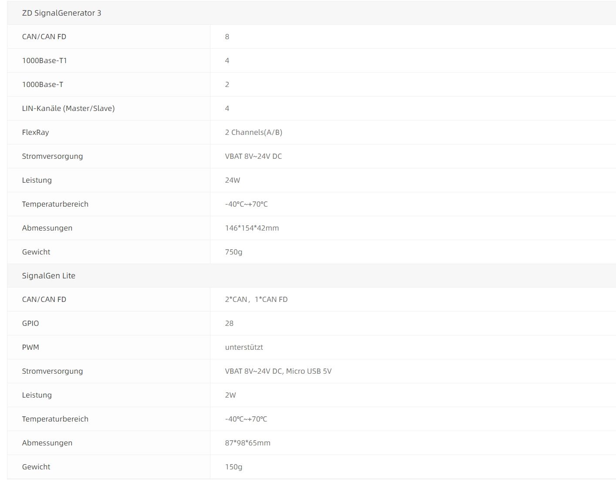616x482 pixels.
Task: Click the 1000Base-T1 row label
Action: click(44, 60)
